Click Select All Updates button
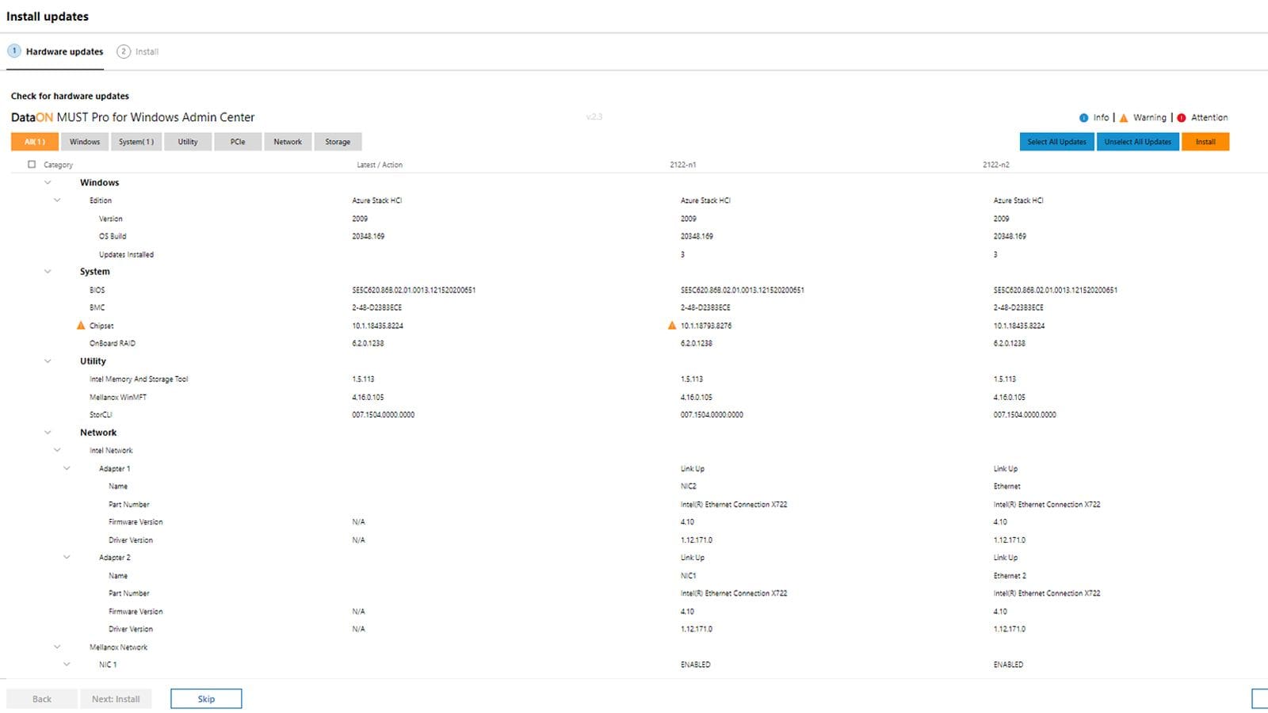 coord(1057,142)
